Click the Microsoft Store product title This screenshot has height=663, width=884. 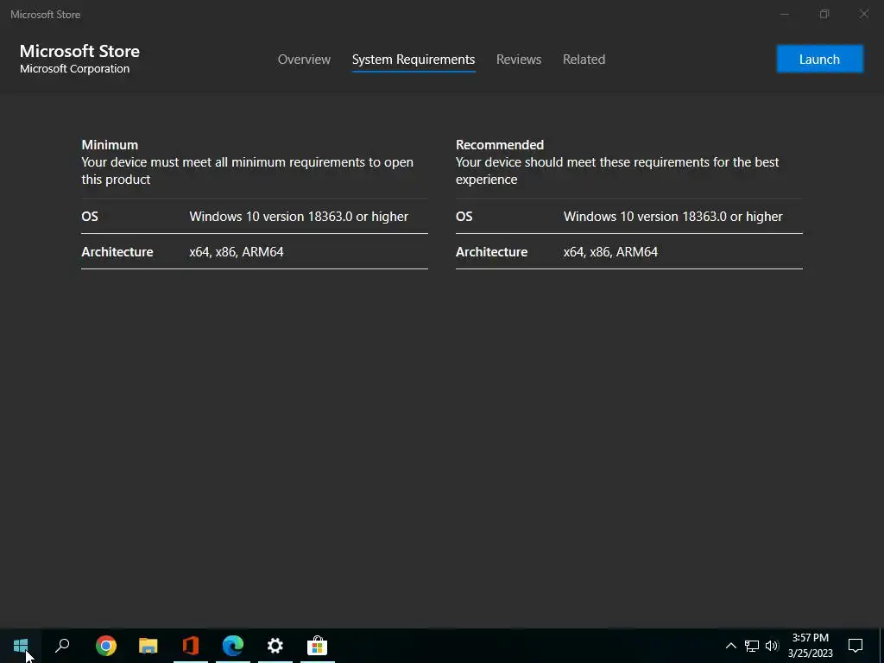click(x=79, y=51)
